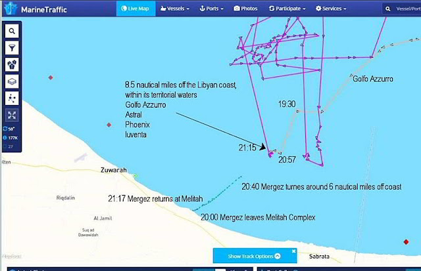This screenshot has height=271, width=421.
Task: Click the Riqdalin town label
Action: pyautogui.click(x=66, y=198)
